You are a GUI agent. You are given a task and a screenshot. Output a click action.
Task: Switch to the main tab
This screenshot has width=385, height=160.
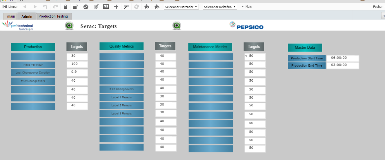(11, 16)
